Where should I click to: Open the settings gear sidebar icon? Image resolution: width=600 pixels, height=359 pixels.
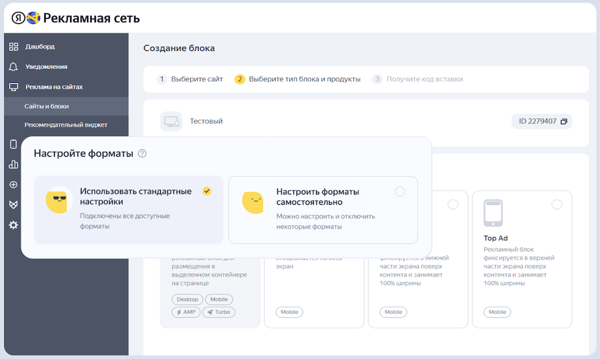pyautogui.click(x=13, y=225)
